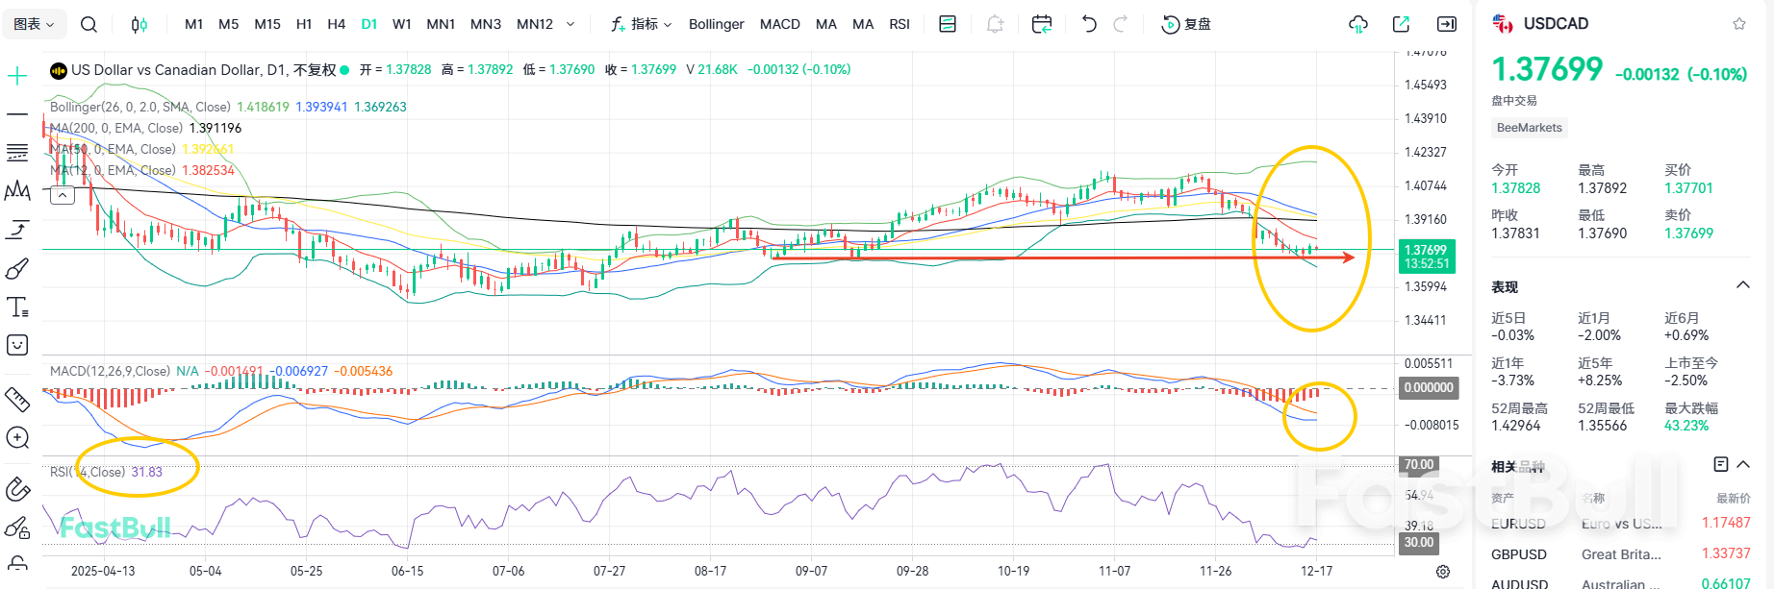
Task: Choose the ruler measurement tool
Action: tap(17, 398)
